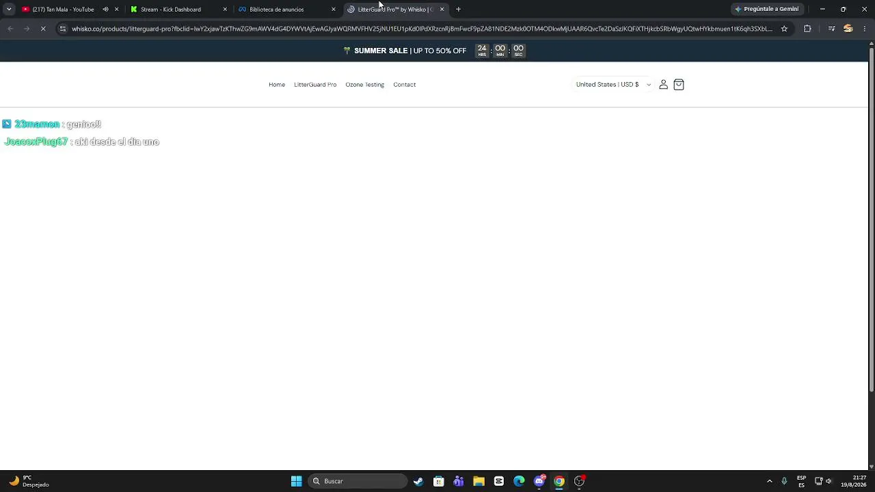875x492 pixels.
Task: Open the media control icon in Chrome toolbar
Action: point(831,29)
